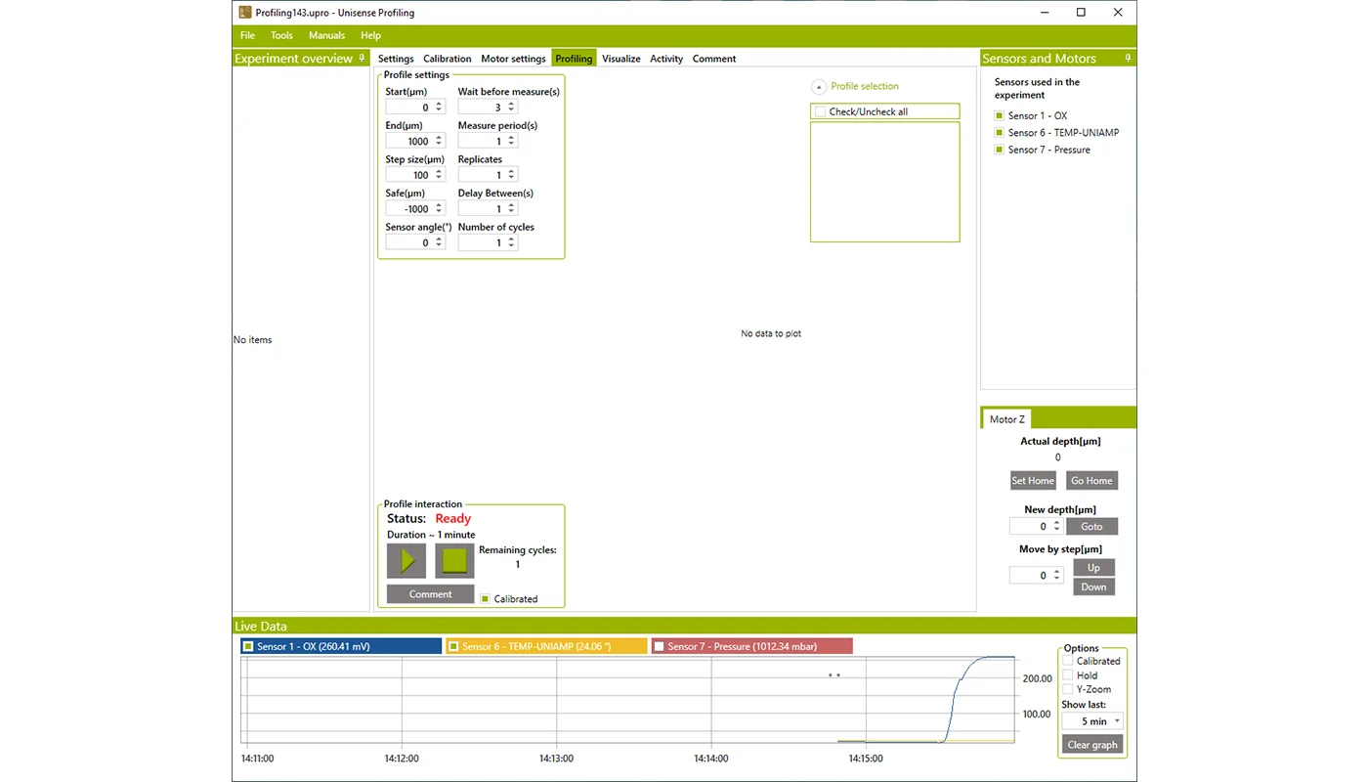Click the No data to plot text

tap(771, 333)
